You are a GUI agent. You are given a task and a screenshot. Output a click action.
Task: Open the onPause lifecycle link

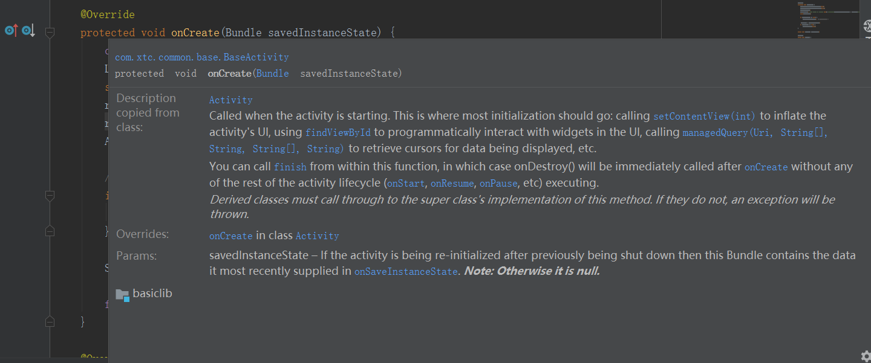coord(498,183)
